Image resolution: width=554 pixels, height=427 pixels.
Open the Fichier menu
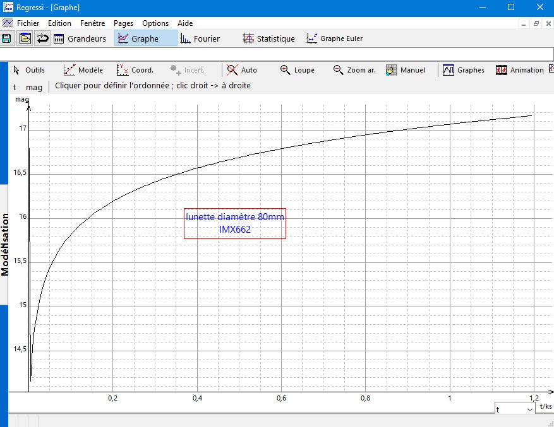click(x=28, y=23)
